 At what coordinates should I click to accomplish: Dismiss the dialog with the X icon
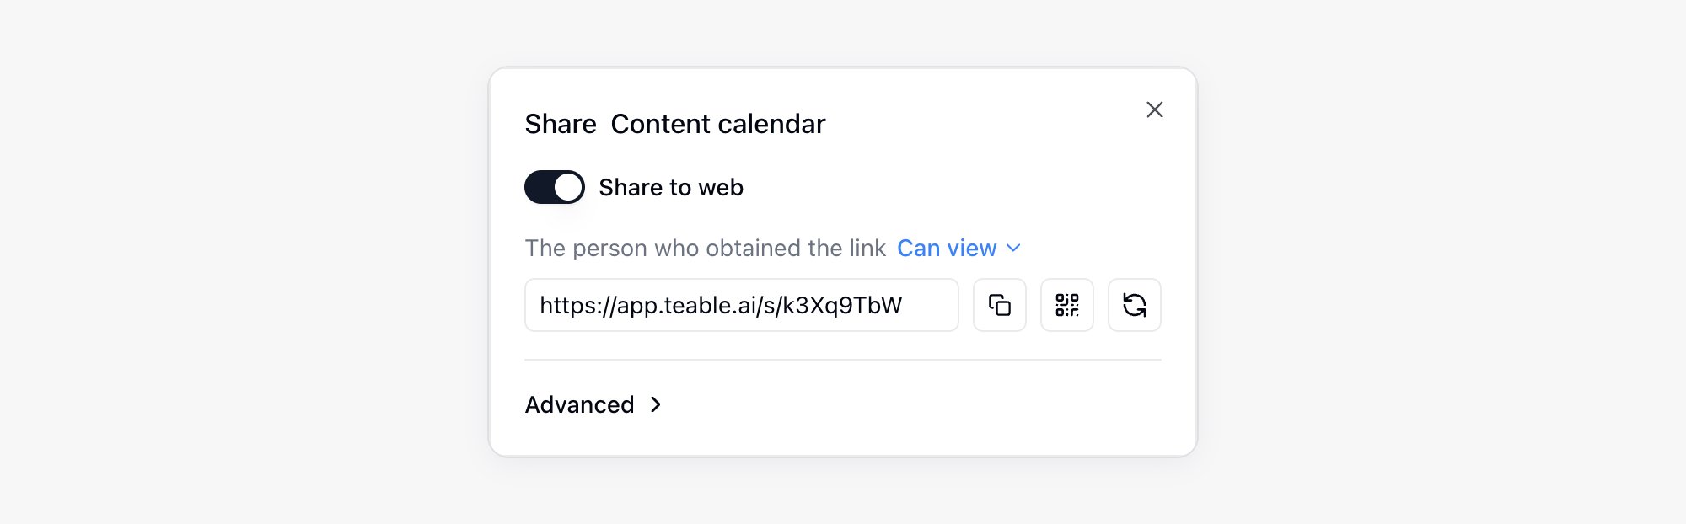(1155, 110)
